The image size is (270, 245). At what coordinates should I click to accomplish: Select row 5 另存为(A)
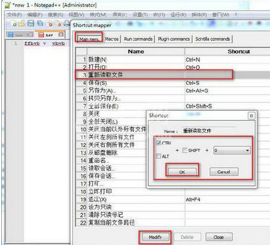tap(172, 90)
